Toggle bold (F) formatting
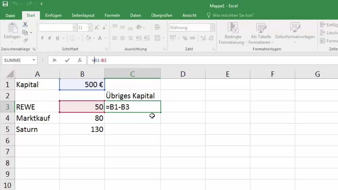This screenshot has width=338, height=190. pyautogui.click(x=43, y=38)
